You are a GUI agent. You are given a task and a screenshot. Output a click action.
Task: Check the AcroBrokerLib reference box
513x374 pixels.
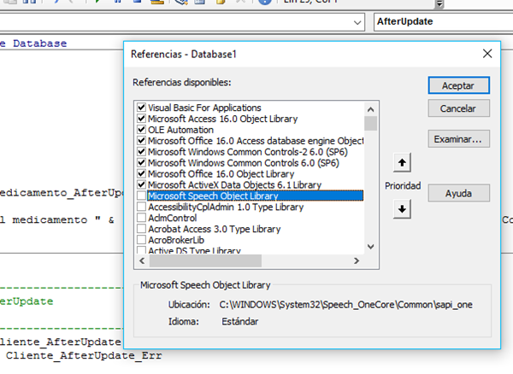[x=141, y=240]
